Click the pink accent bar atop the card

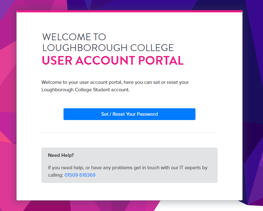pyautogui.click(x=129, y=11)
